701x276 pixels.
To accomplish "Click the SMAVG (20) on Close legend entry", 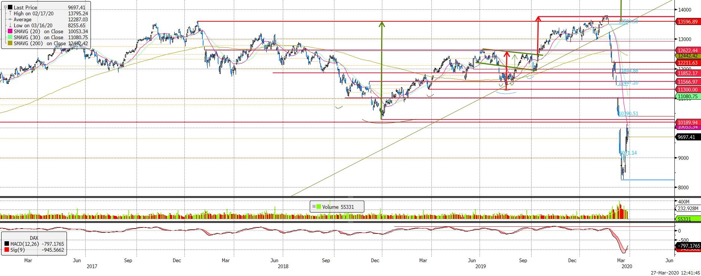I will pyautogui.click(x=38, y=31).
